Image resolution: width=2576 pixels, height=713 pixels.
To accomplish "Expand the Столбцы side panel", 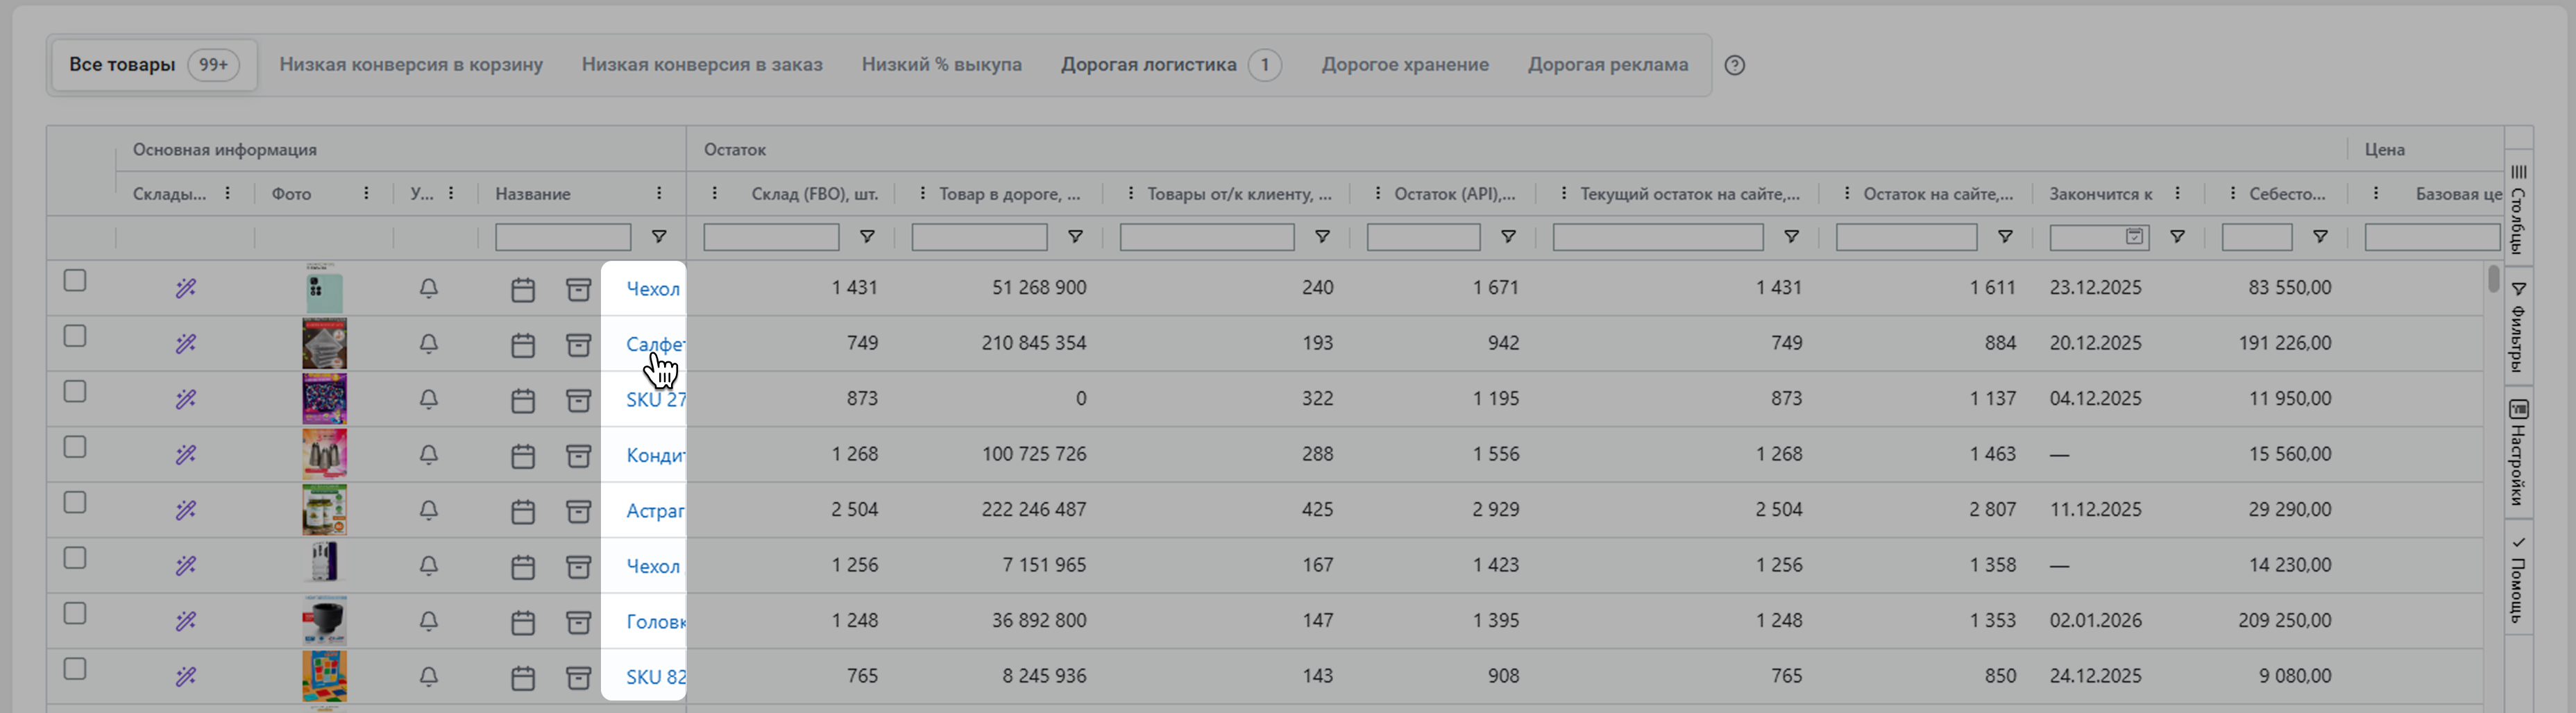I will click(2518, 210).
